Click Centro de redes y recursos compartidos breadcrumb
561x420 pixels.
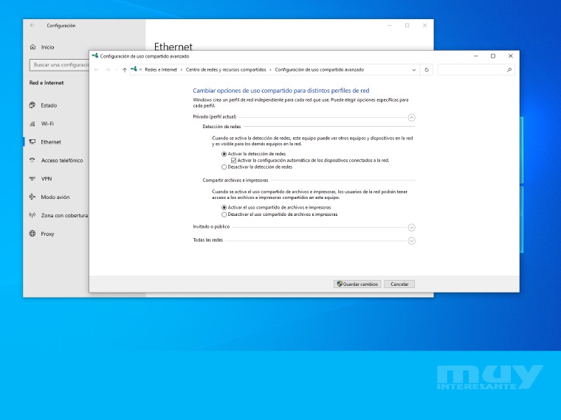coord(226,70)
